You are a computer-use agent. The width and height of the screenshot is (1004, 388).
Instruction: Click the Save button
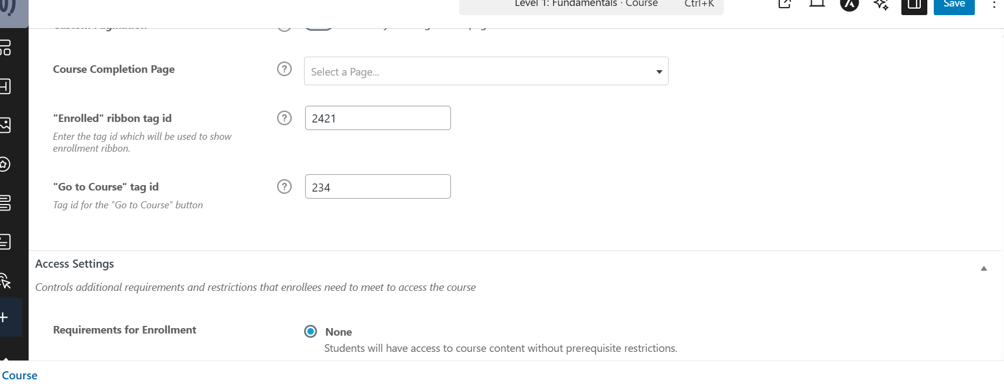click(x=954, y=5)
